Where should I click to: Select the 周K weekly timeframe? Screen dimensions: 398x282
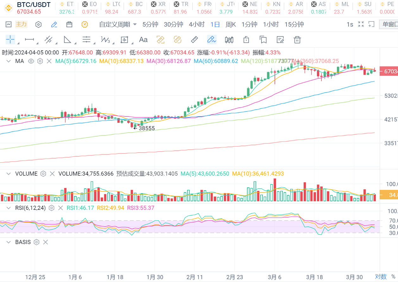[x=231, y=24]
